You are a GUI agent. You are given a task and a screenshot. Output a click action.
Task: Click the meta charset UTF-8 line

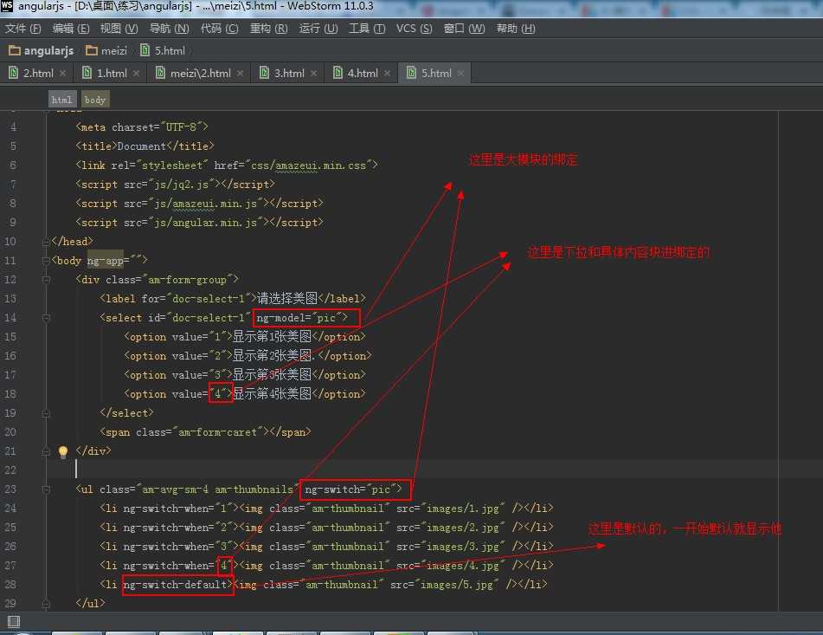tap(142, 127)
